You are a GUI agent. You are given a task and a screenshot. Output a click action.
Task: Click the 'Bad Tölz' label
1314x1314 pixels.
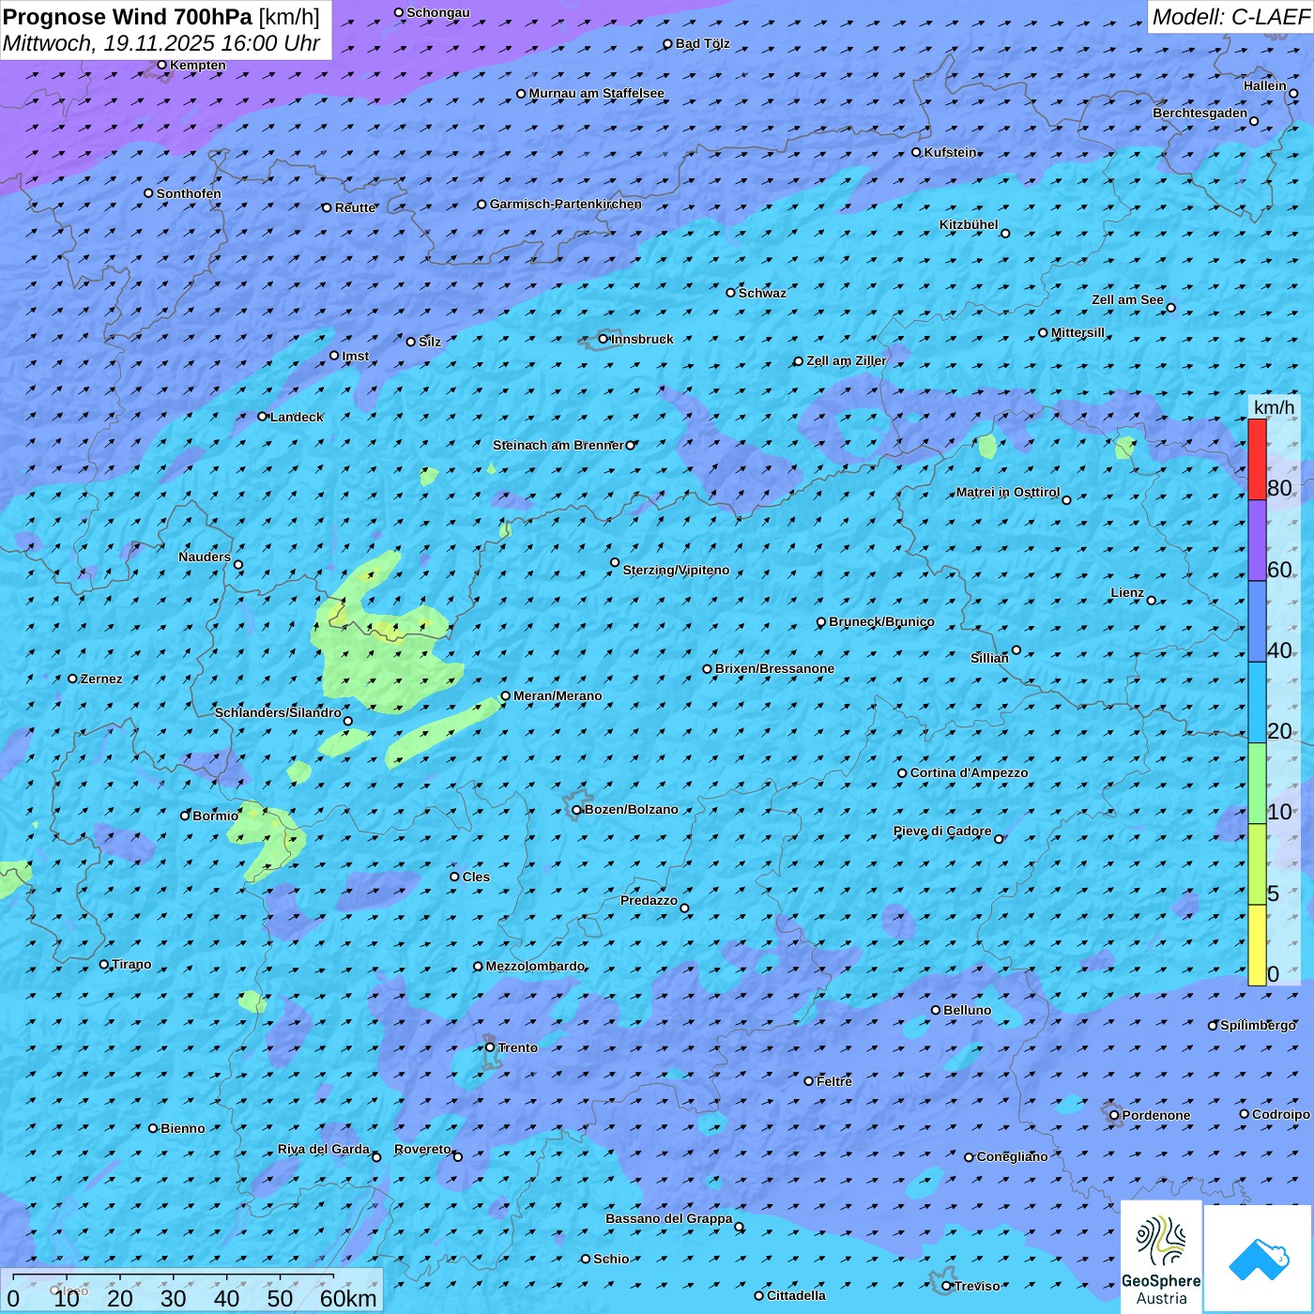703,43
